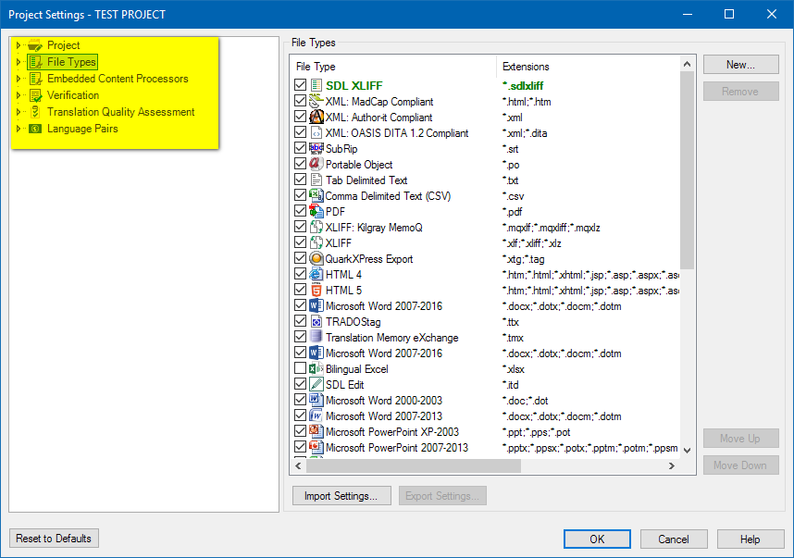794x558 pixels.
Task: Click the HTML 5 file type icon
Action: (316, 290)
